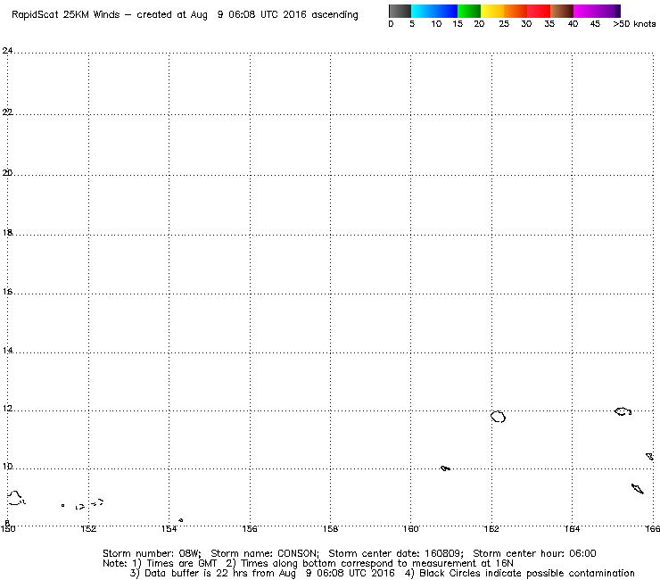Click the gray 0-5 knots color band

click(400, 11)
